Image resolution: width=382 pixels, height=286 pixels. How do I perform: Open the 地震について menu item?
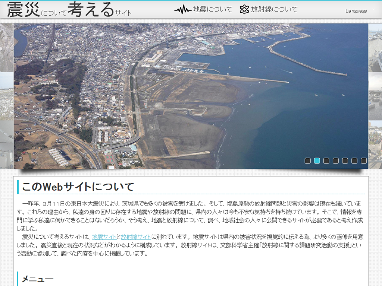[x=213, y=9]
